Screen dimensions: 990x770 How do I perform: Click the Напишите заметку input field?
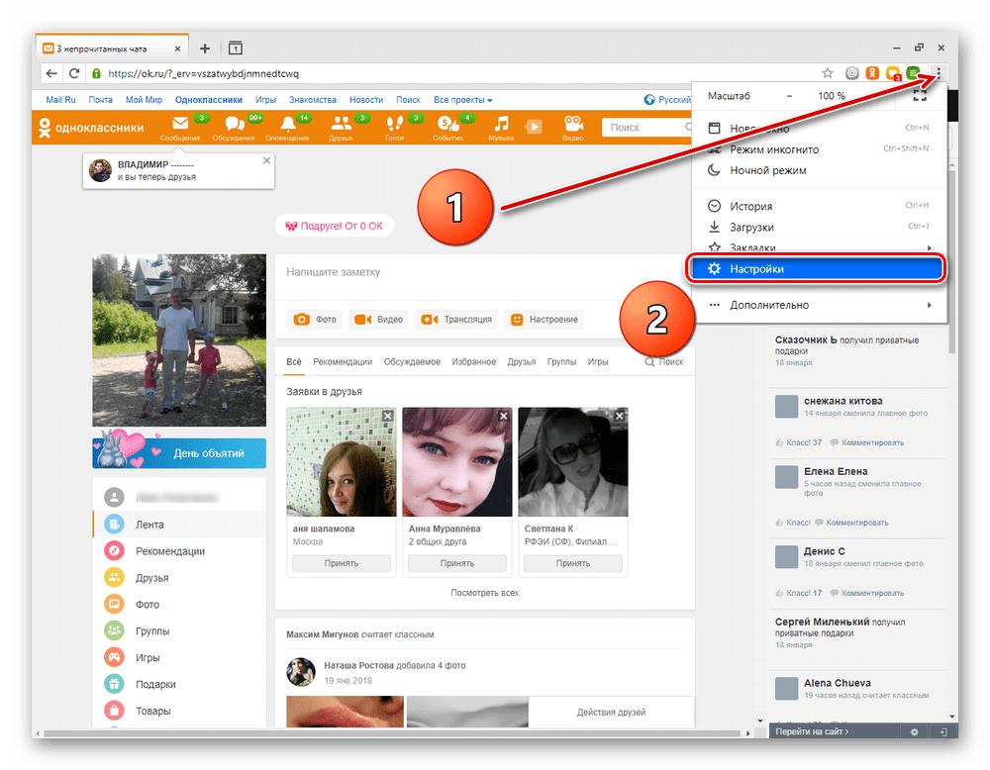tap(485, 272)
